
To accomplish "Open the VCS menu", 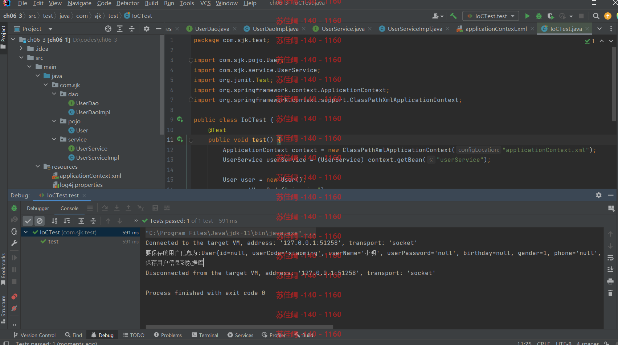I will point(205,3).
